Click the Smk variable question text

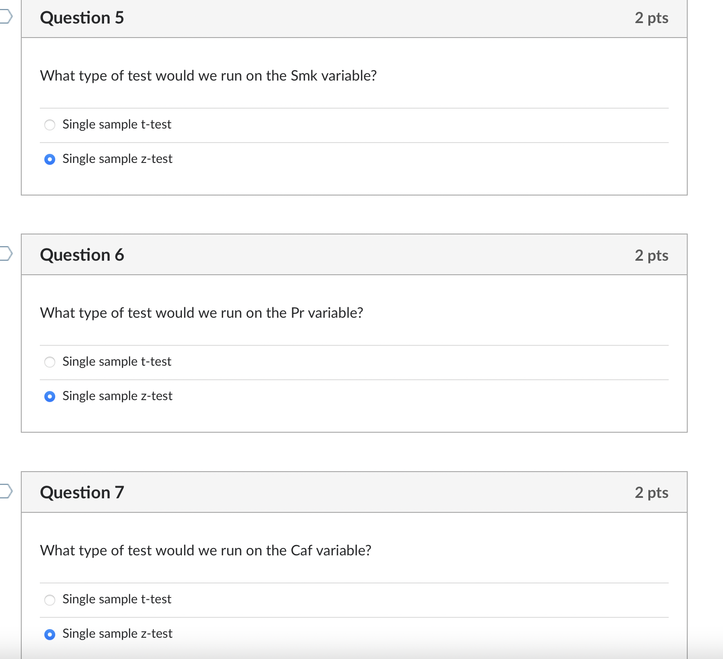point(208,76)
